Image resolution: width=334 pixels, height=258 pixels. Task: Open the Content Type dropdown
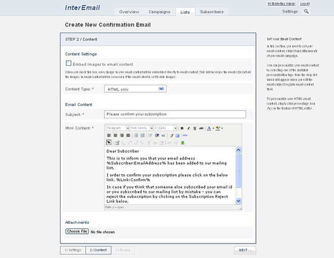coord(161,89)
